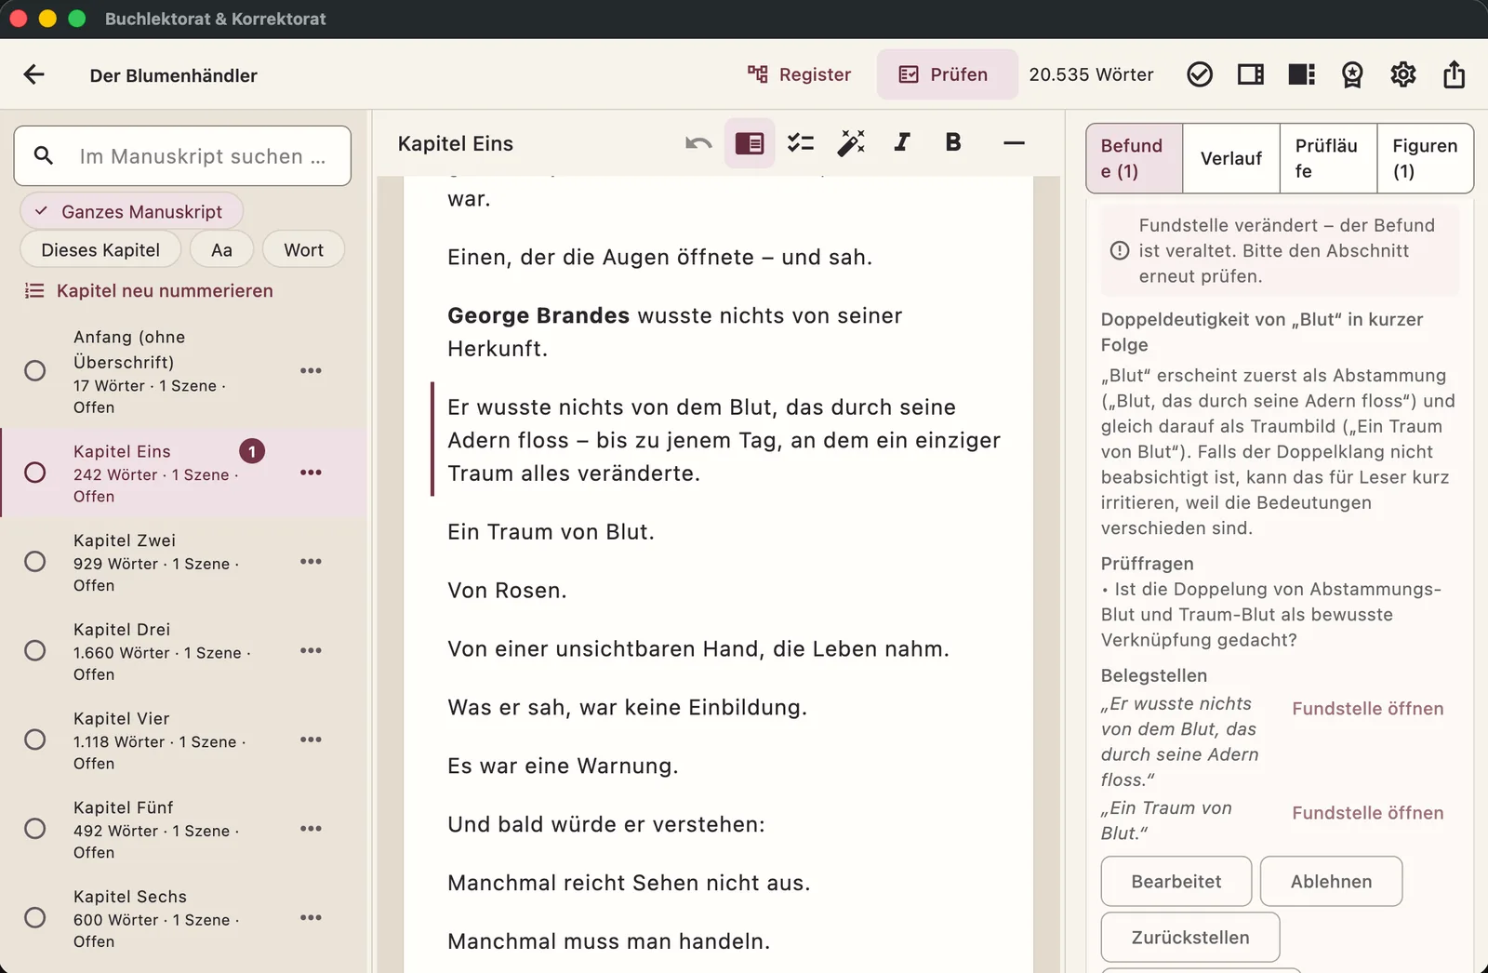This screenshot has width=1488, height=973.
Task: Switch to the Verlauf tab
Action: 1231,158
